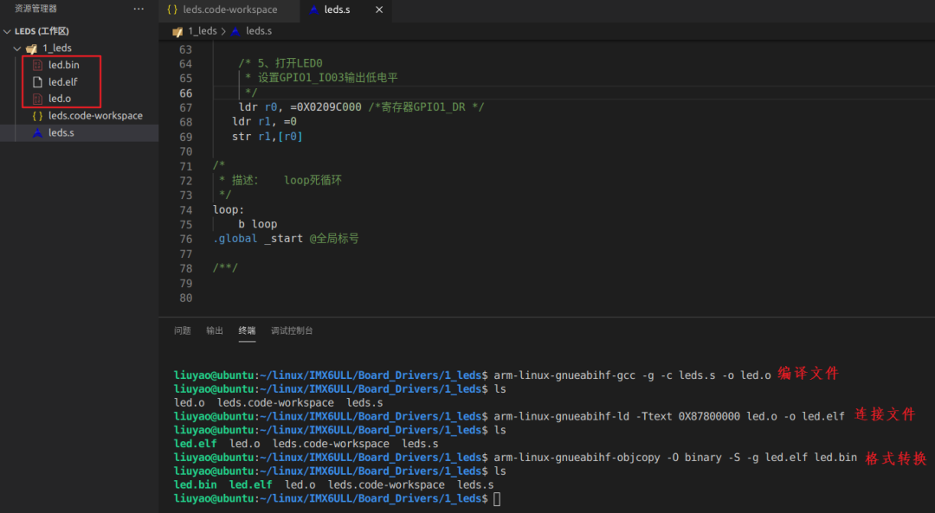935x513 pixels.
Task: Click the comment '设置GPIO1_IO03输出低电平'
Action: coord(327,78)
